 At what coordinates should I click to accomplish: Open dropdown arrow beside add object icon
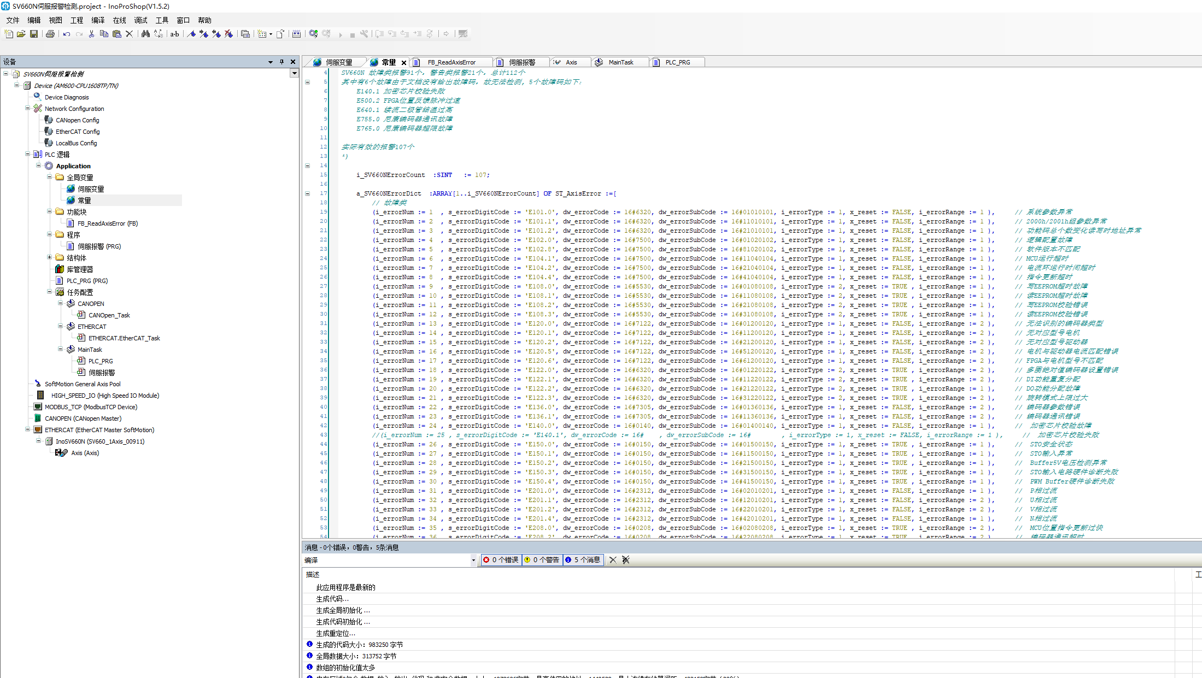click(271, 34)
